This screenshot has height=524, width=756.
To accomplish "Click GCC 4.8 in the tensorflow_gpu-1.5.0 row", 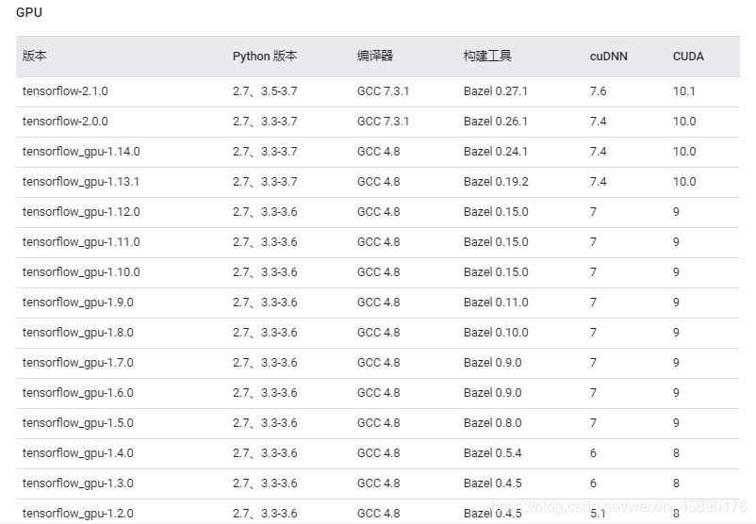I will [379, 423].
